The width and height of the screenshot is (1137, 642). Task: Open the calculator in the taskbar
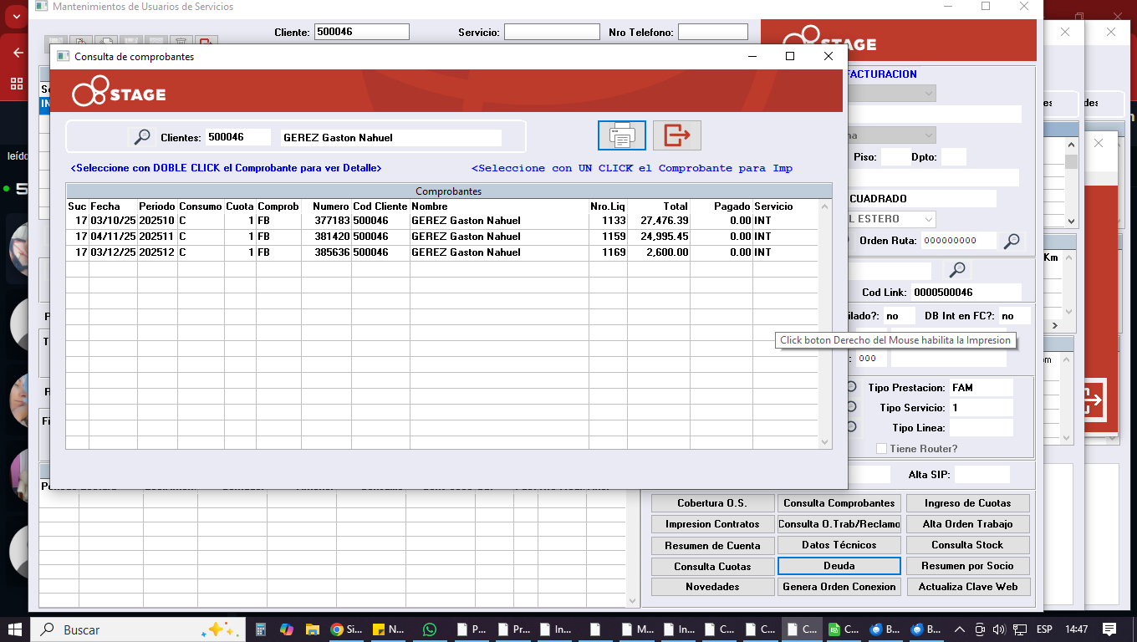(x=261, y=629)
